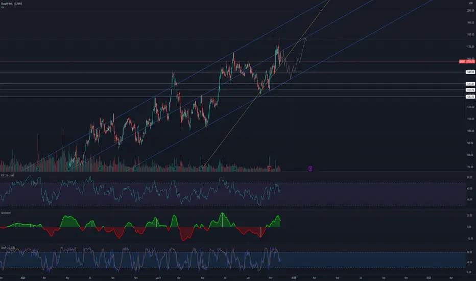This screenshot has height=281, width=476.
Task: Click the 2022 label on the time axis
Action: tap(293, 277)
